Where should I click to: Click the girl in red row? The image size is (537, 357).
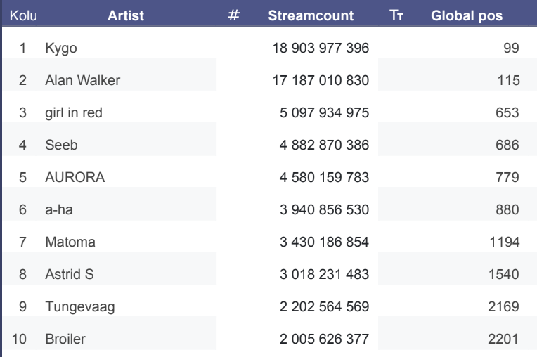point(74,113)
